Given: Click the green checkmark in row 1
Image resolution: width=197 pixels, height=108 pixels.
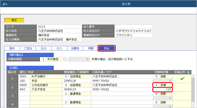Looking at the screenshot, I should click(x=182, y=79).
